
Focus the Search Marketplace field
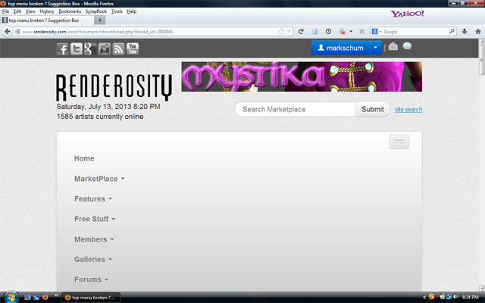[x=296, y=109]
